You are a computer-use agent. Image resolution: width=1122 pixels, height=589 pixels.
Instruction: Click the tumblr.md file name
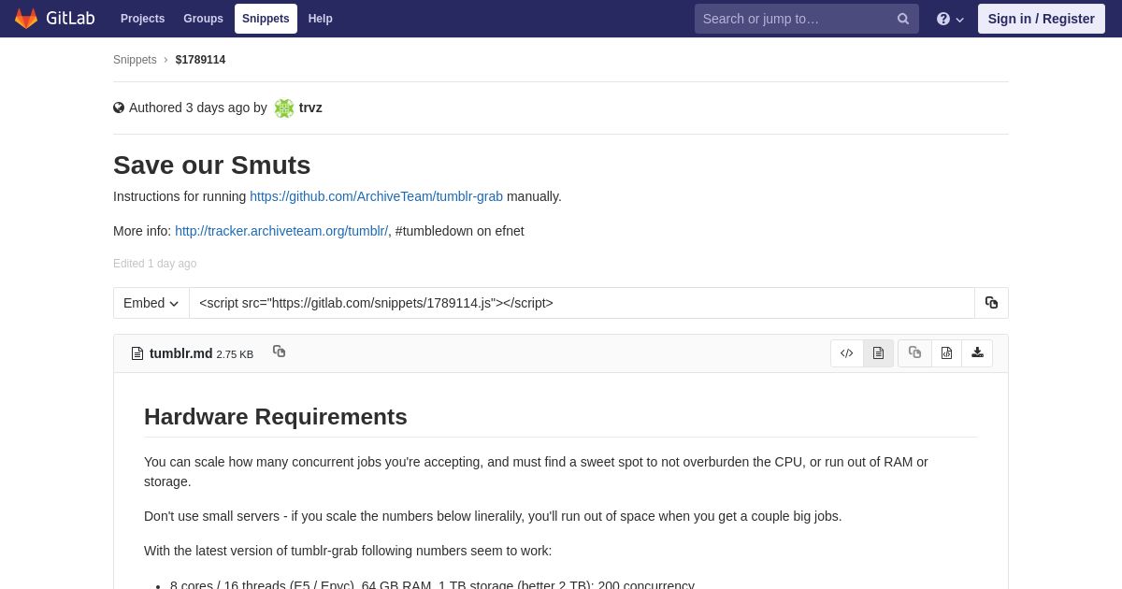[x=181, y=353]
